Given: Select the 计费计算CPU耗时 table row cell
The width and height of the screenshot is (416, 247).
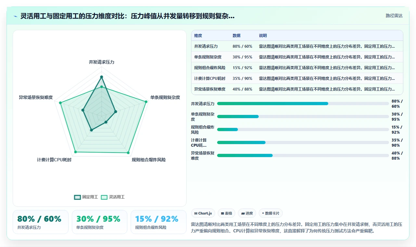Looking at the screenshot, I should [210, 79].
